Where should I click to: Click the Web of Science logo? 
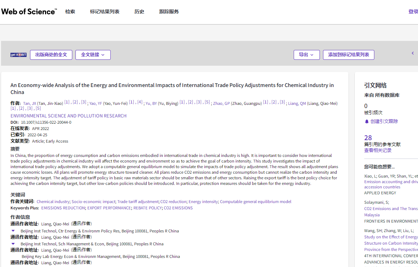(x=29, y=12)
